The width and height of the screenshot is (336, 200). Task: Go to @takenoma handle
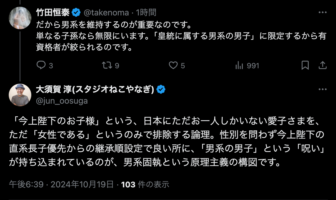[x=105, y=13]
